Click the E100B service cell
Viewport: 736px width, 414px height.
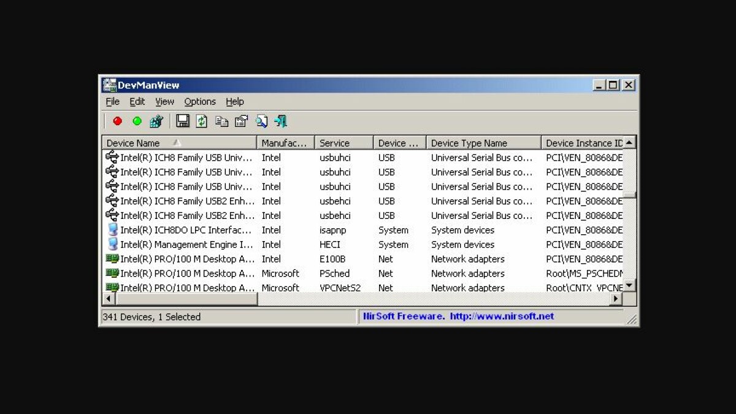(x=332, y=259)
